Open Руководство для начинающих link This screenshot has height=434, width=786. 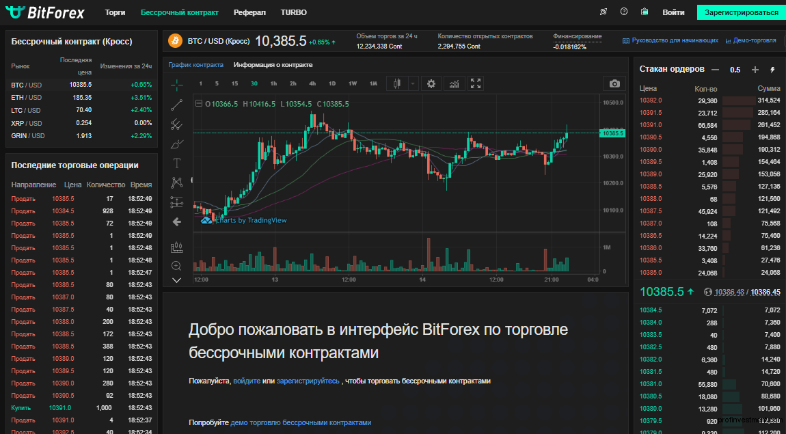pos(670,40)
